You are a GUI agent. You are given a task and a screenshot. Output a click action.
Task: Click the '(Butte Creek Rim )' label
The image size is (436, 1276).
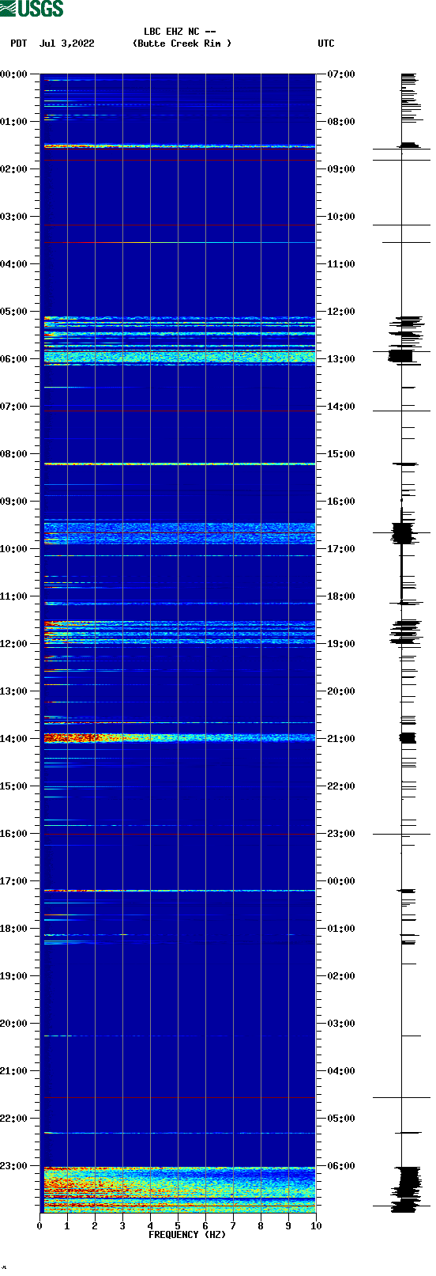[182, 44]
